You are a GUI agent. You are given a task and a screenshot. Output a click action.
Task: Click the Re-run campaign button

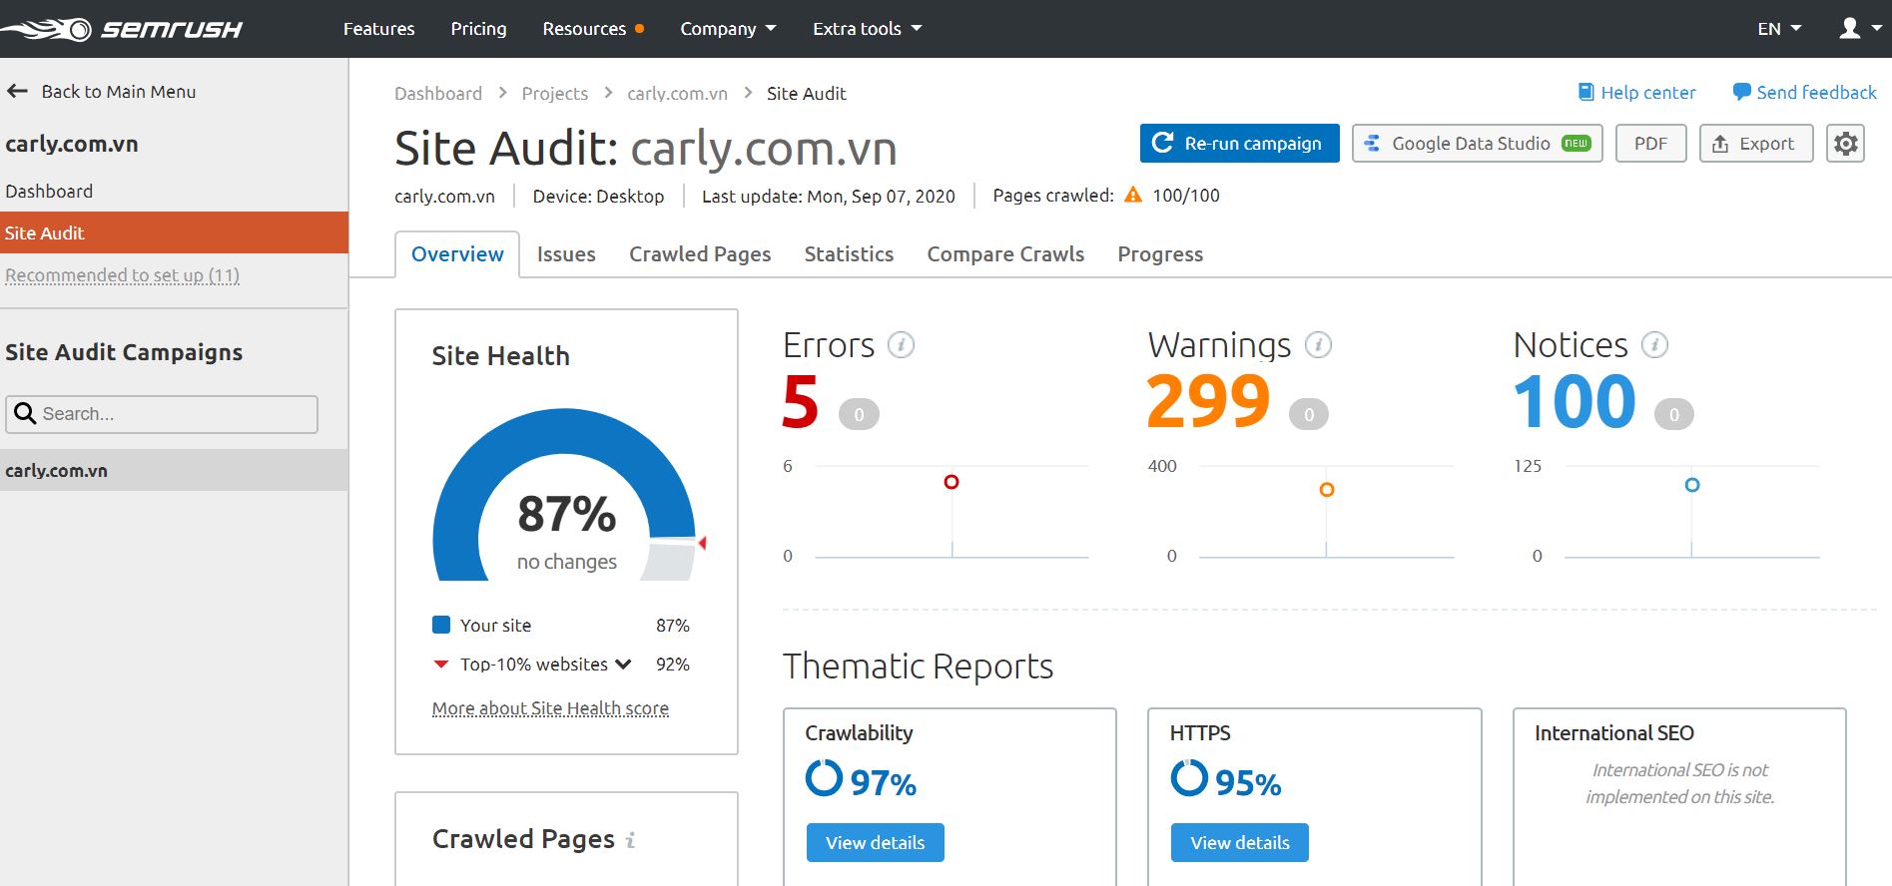click(x=1239, y=144)
